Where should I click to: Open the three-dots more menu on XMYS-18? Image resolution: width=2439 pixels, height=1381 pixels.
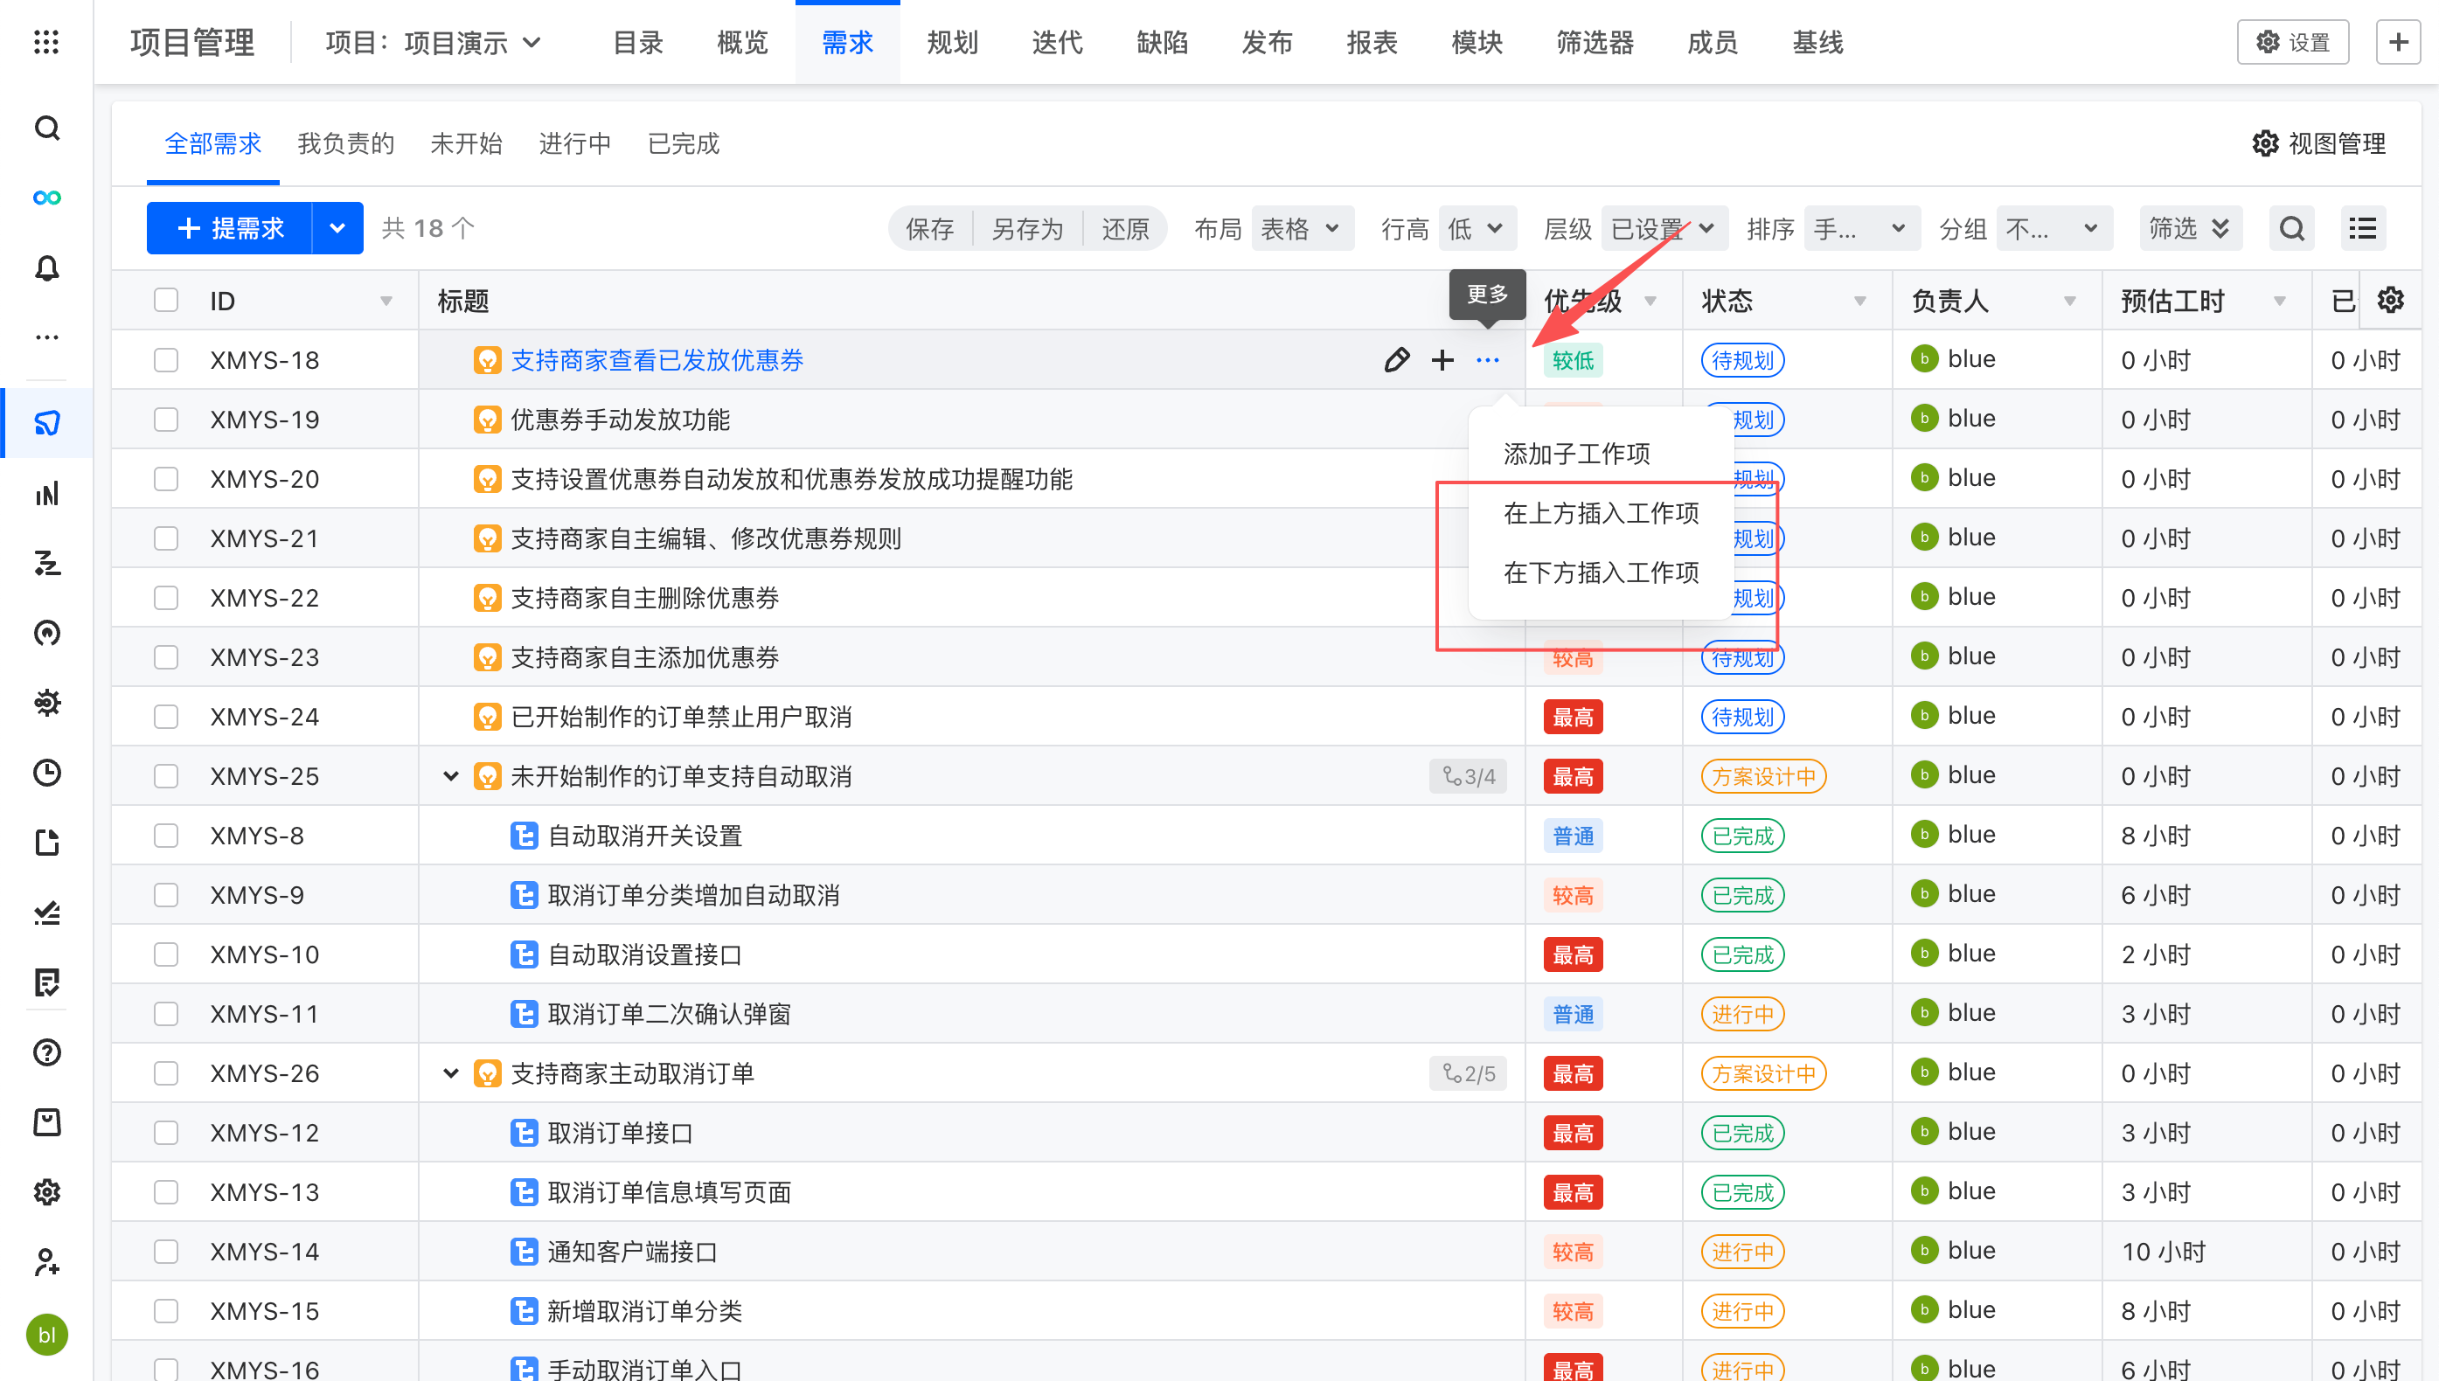[x=1488, y=360]
